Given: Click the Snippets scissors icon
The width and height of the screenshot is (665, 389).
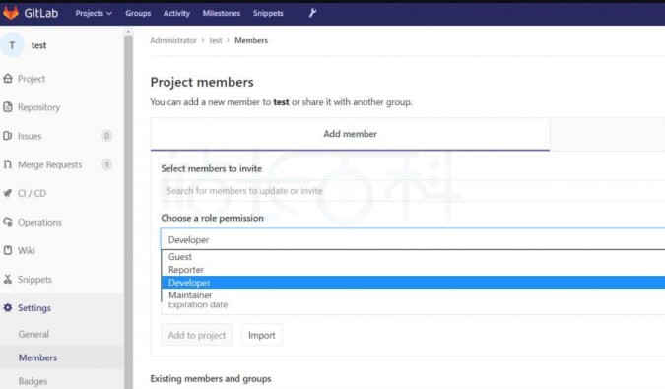Looking at the screenshot, I should tap(8, 280).
